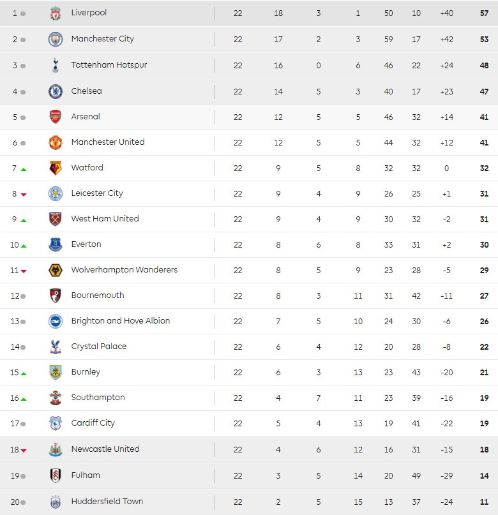Click Newcastle United's red down-arrow indicator

(24, 451)
